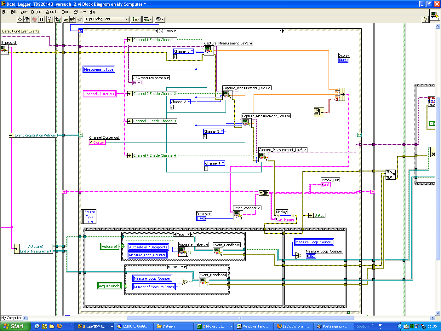Click the Merge Errors node

391,175
